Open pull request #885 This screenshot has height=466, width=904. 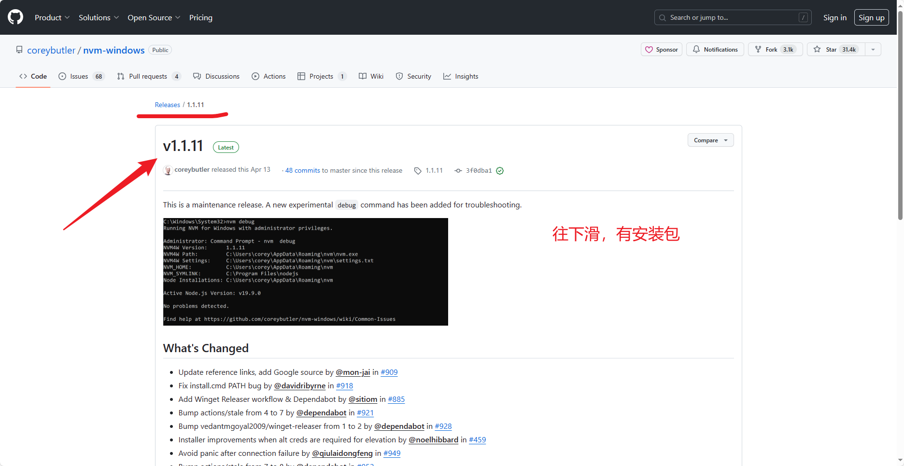(396, 399)
